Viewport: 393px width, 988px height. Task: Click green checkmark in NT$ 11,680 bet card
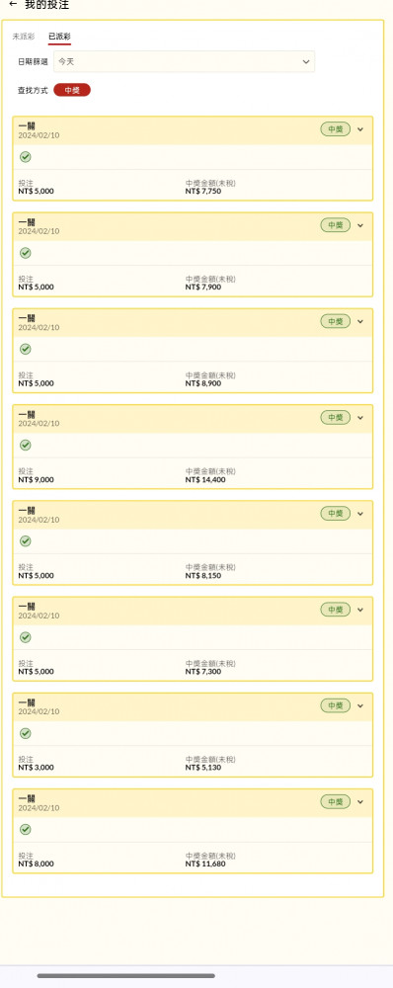[x=26, y=829]
